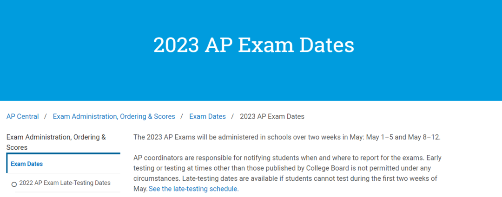Open the AP Central breadcrumb link
This screenshot has height=197, width=502.
tap(23, 116)
